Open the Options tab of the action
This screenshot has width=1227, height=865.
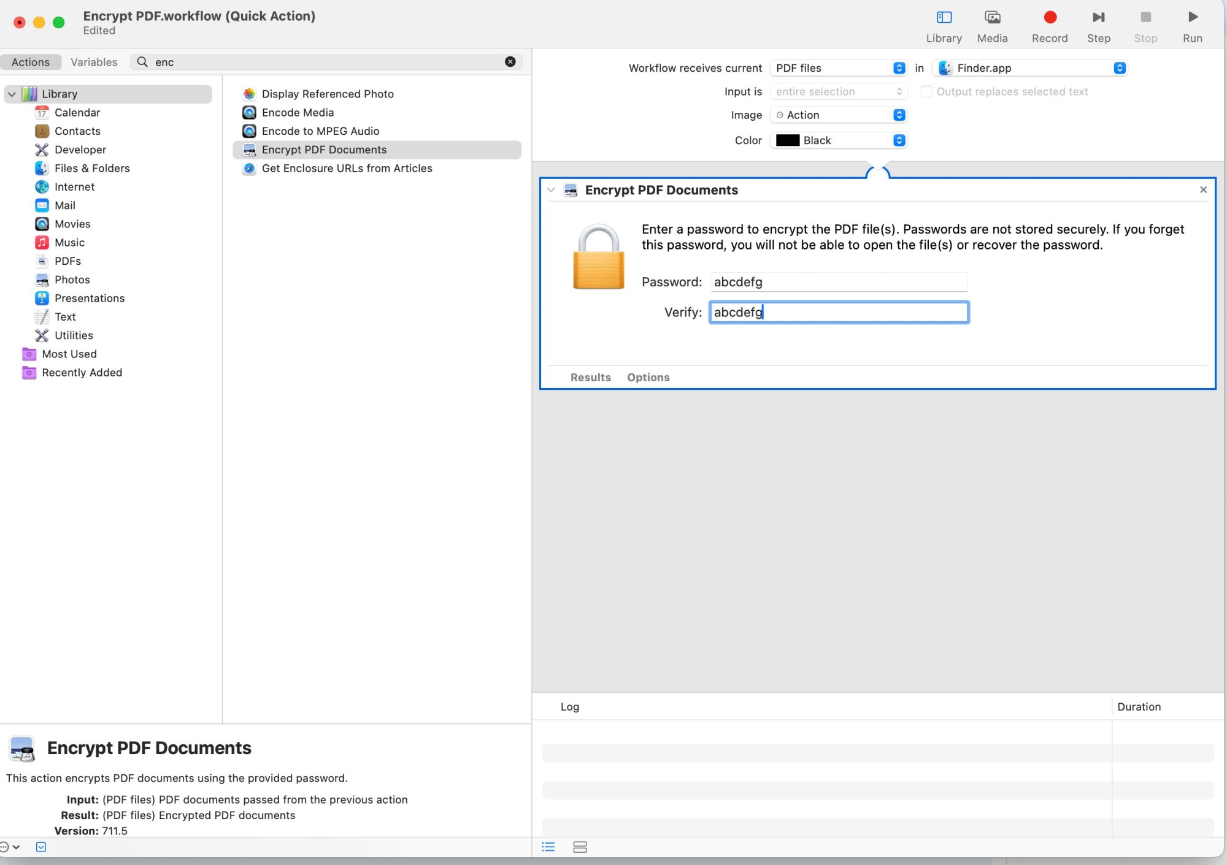648,377
